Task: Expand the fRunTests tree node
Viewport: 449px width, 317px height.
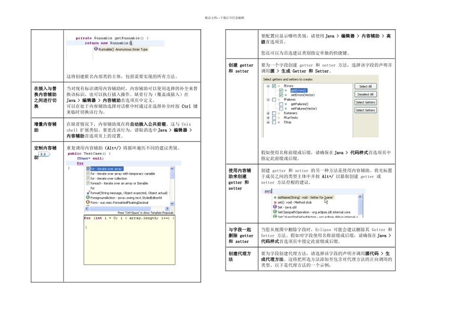Action: pyautogui.click(x=268, y=118)
